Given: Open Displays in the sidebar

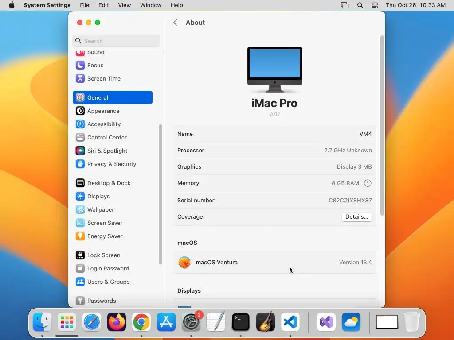Looking at the screenshot, I should pyautogui.click(x=112, y=196).
